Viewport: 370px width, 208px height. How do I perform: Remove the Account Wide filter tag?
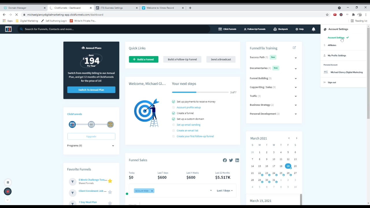[152, 191]
